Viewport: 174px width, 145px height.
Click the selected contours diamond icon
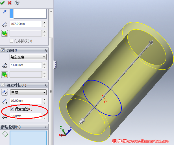pyautogui.click(x=5, y=134)
